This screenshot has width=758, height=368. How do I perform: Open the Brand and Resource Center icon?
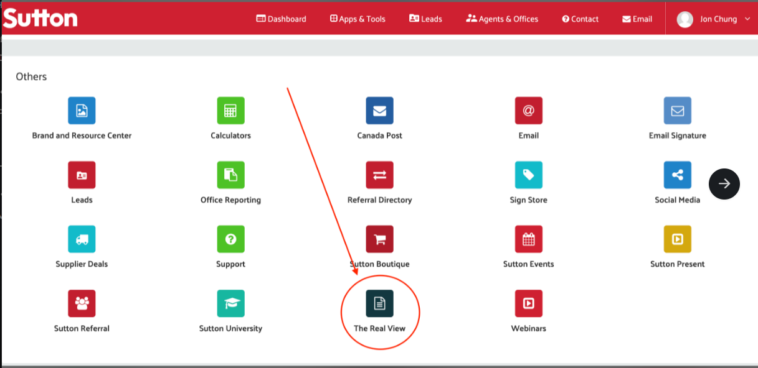click(x=82, y=111)
